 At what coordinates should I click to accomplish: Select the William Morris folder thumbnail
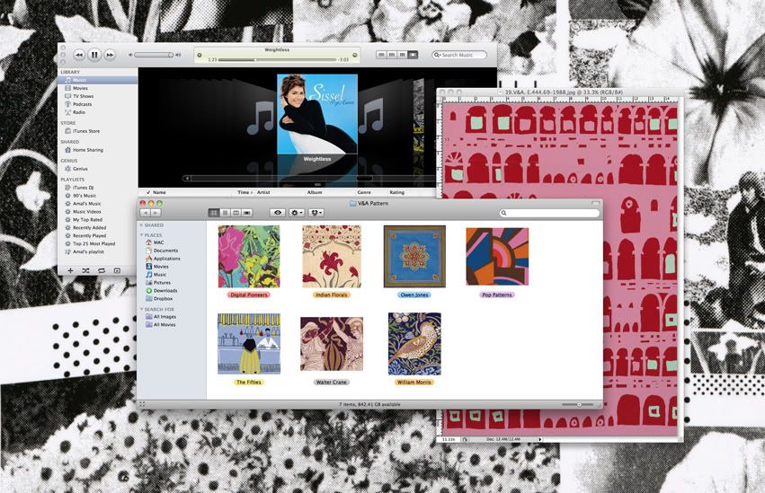click(x=414, y=344)
